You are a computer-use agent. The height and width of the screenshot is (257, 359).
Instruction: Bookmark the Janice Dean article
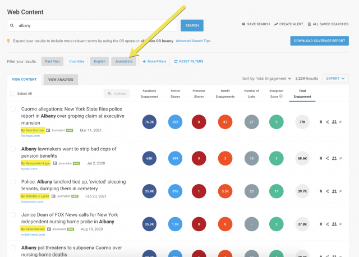coord(321,224)
